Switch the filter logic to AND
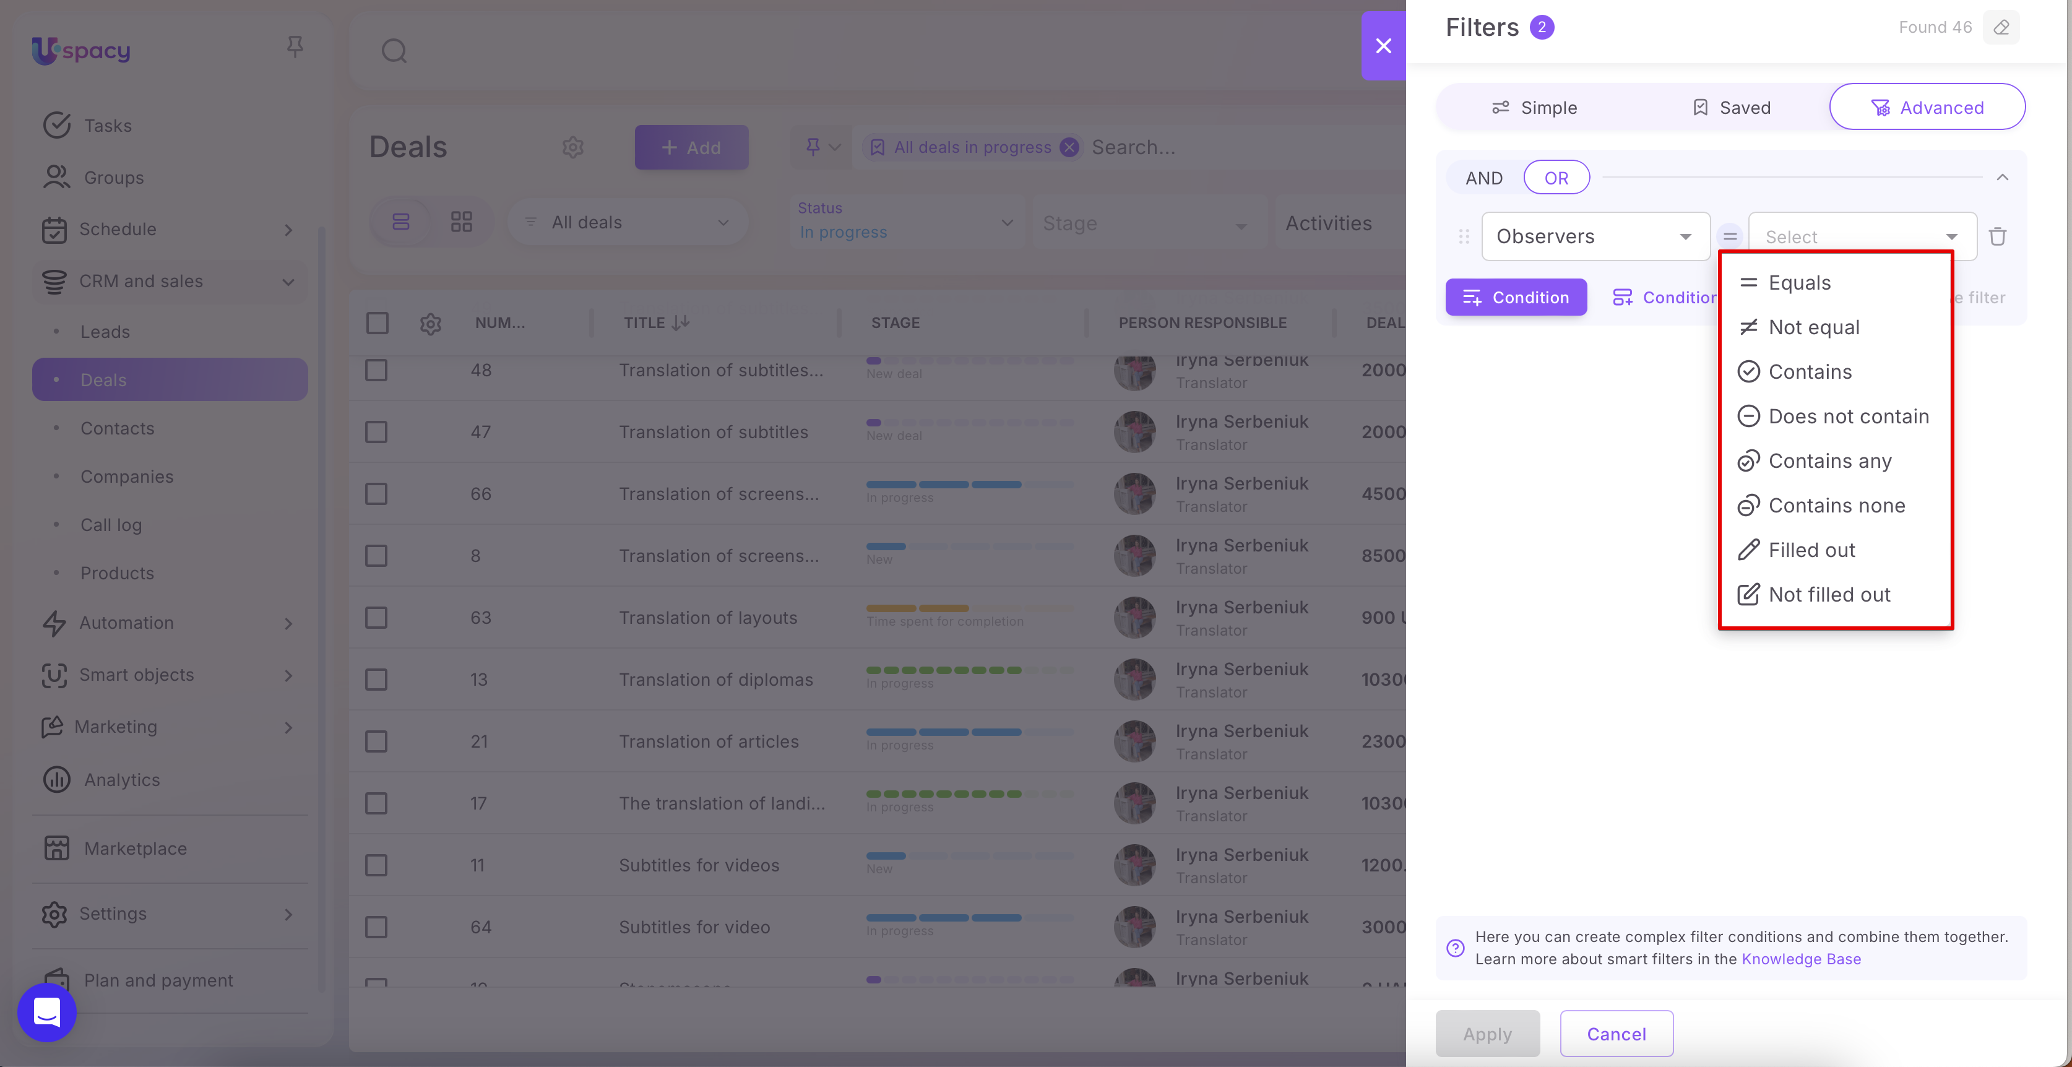Viewport: 2072px width, 1067px height. click(x=1484, y=178)
